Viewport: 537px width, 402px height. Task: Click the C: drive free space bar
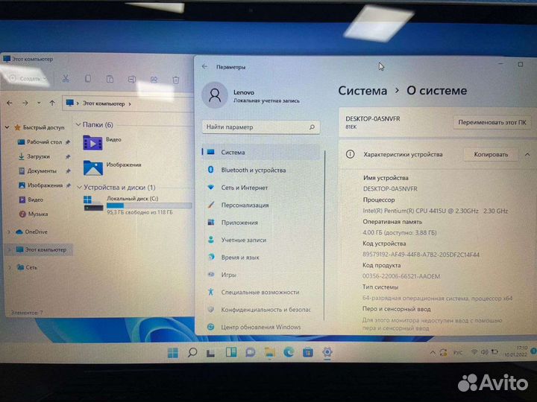click(149, 205)
